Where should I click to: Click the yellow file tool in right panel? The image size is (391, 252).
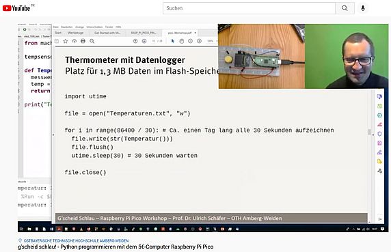pos(379,162)
